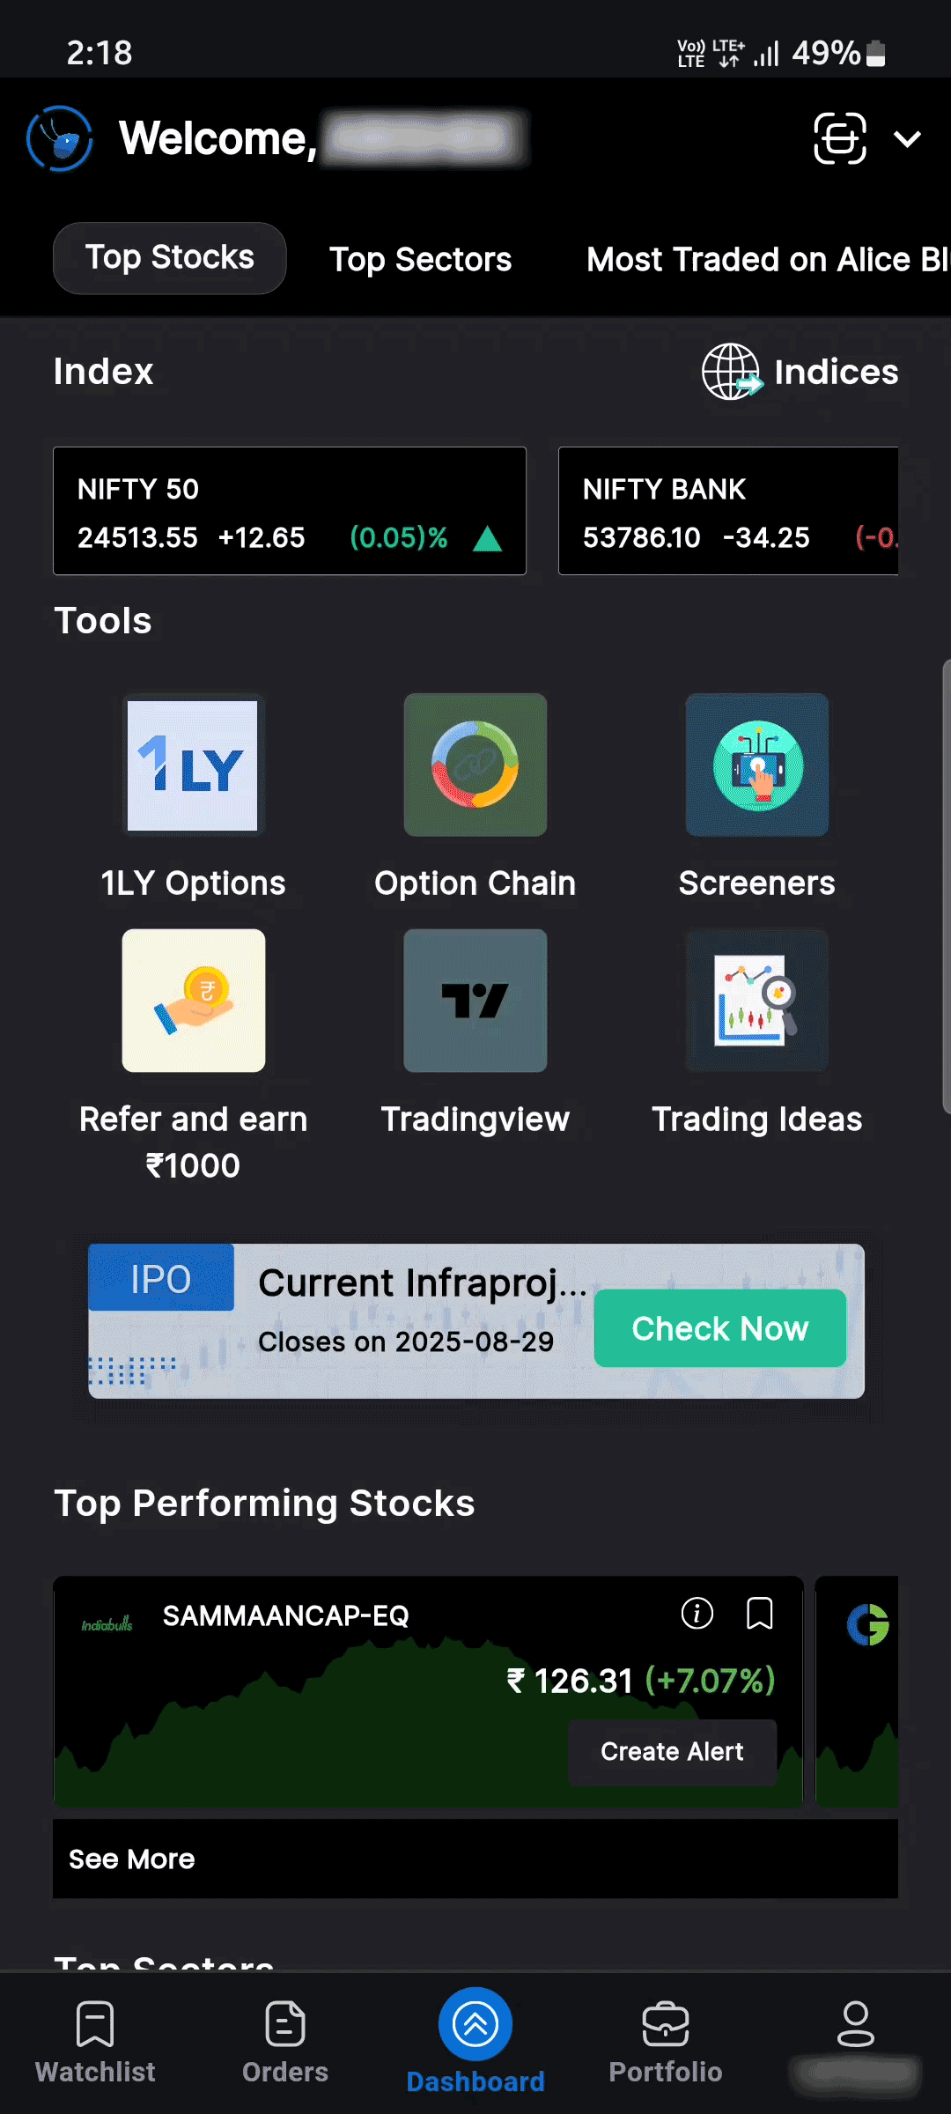Viewport: 951px width, 2114px height.
Task: Expand the header dropdown chevron
Action: pos(907,139)
